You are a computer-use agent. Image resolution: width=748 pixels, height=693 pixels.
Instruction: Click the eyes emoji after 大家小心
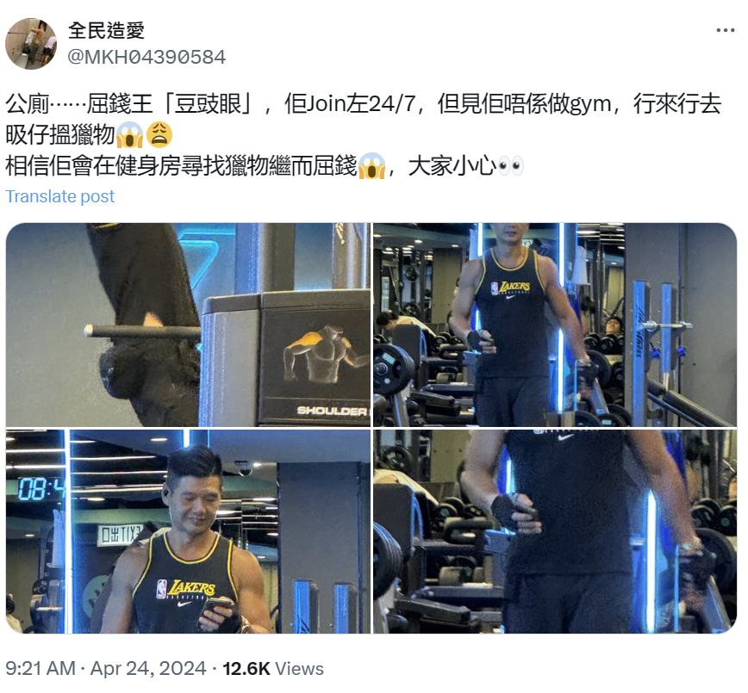tap(510, 166)
